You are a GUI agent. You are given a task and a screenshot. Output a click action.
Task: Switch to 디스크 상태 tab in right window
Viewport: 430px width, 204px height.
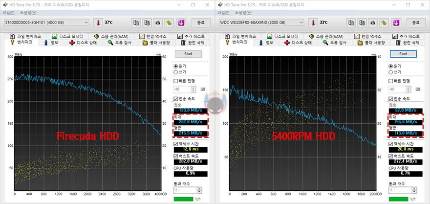tap(298, 43)
